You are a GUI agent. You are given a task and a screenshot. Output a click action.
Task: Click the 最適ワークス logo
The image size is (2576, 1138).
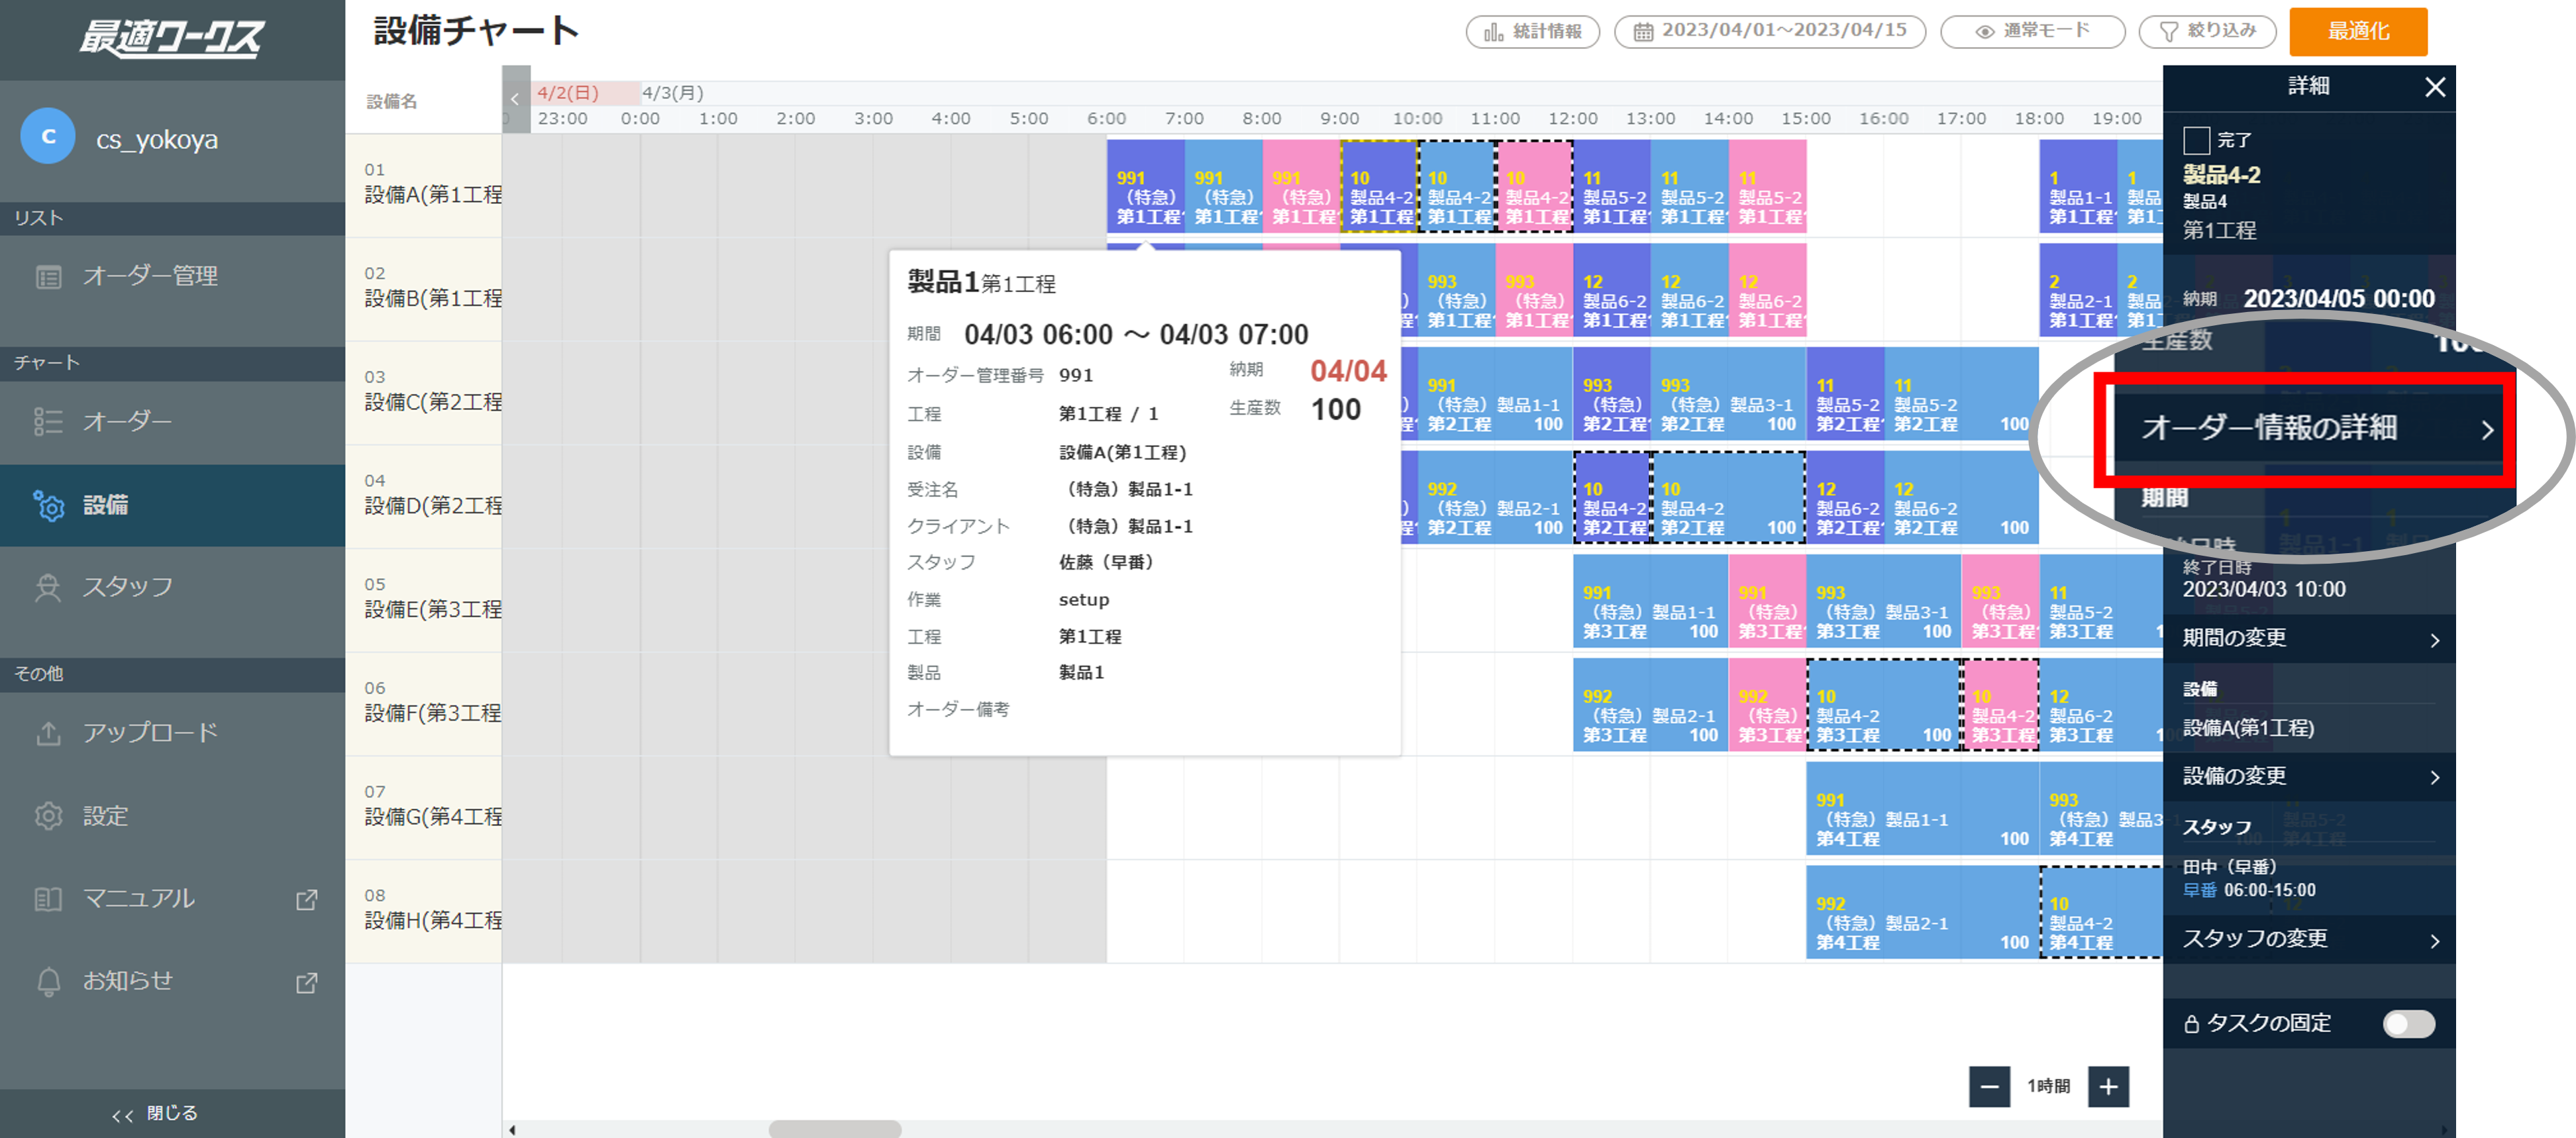[172, 38]
